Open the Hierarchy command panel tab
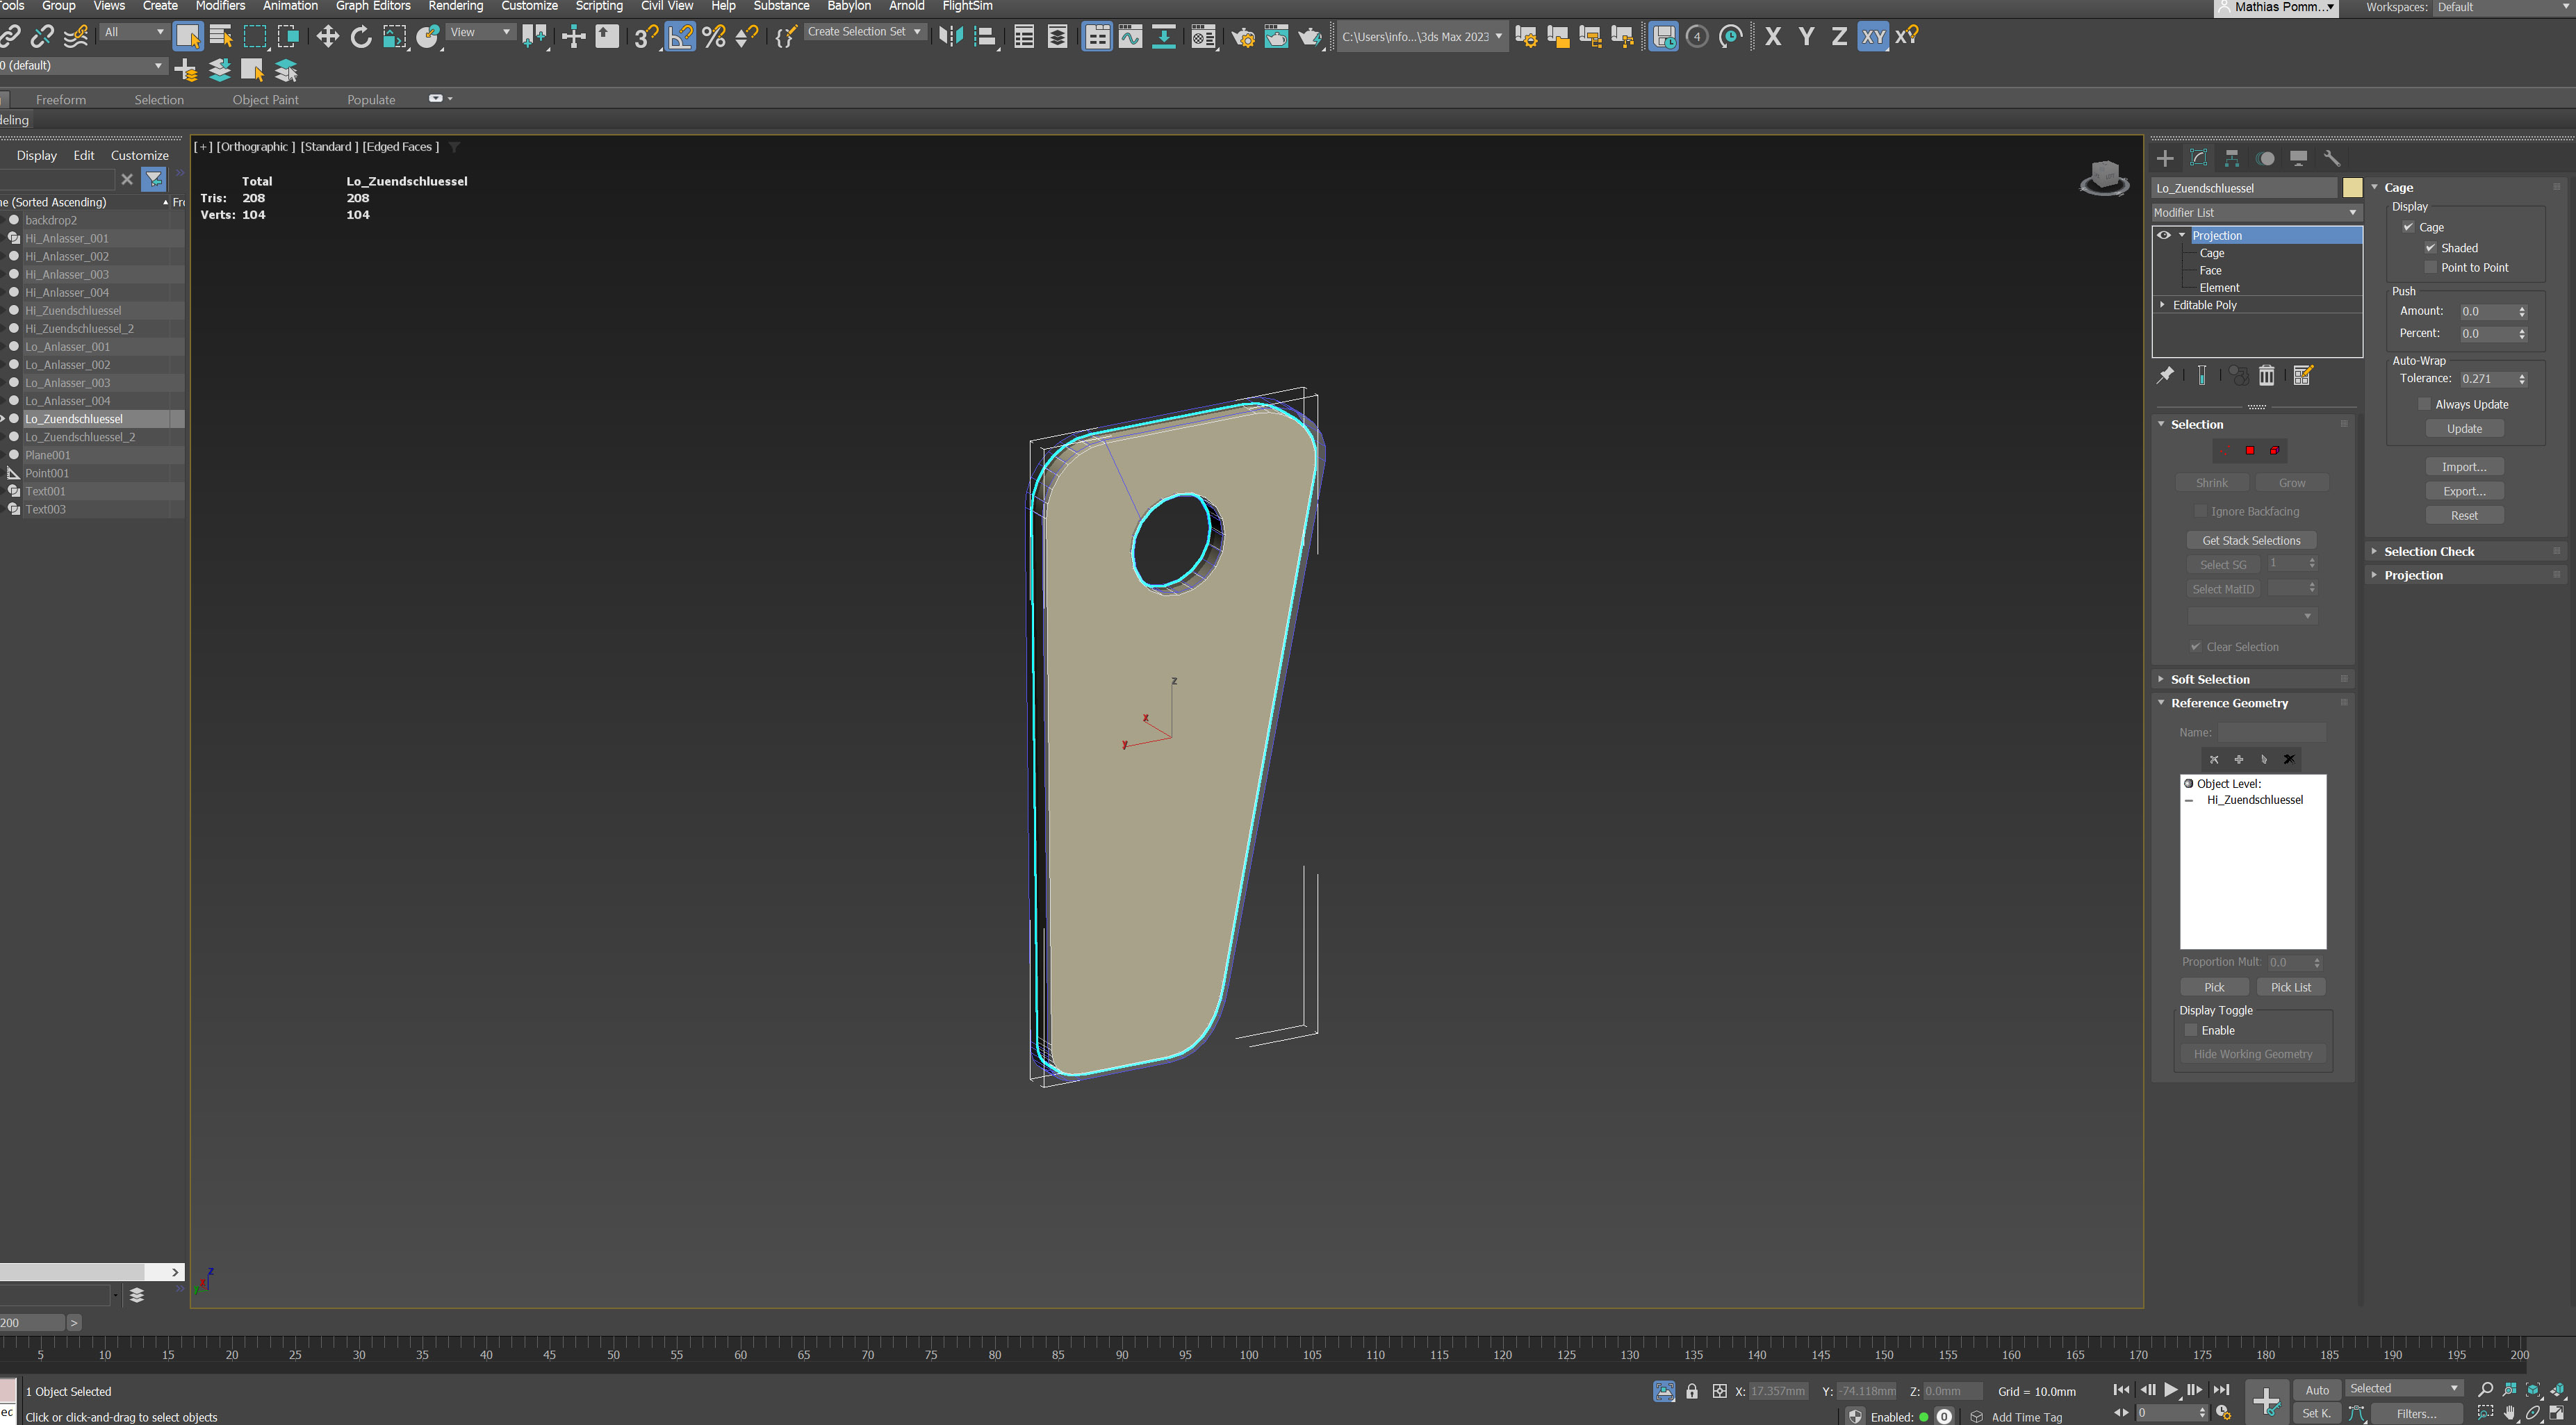This screenshot has width=2576, height=1425. (x=2232, y=158)
